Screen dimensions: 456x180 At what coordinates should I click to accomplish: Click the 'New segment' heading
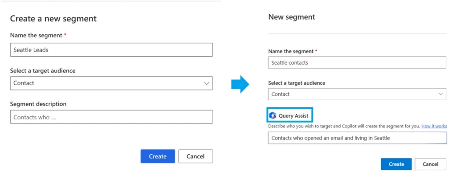click(x=291, y=17)
